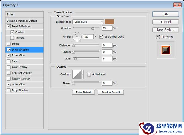Uncheck the Contour checkbox

[12, 32]
